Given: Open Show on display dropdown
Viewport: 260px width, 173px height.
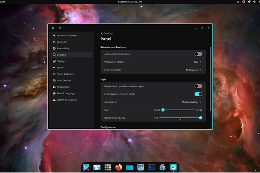Looking at the screenshot, I should [193, 70].
